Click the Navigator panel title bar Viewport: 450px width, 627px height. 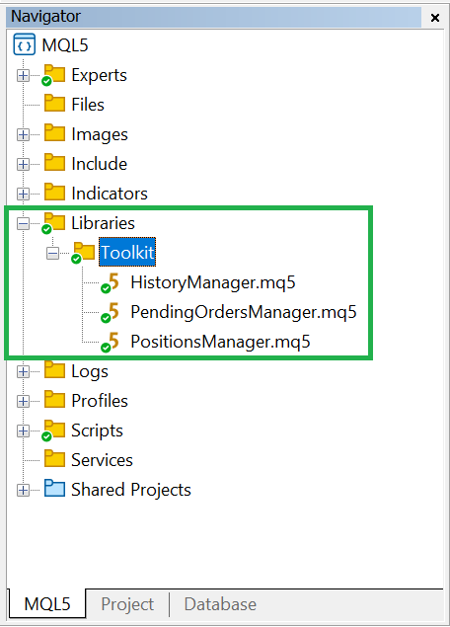click(214, 17)
